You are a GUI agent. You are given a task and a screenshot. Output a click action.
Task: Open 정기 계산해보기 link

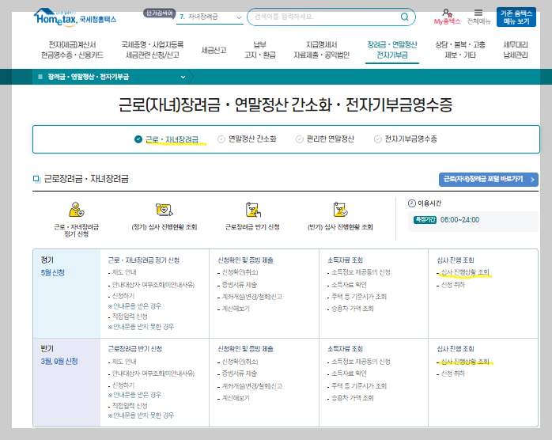pyautogui.click(x=236, y=309)
